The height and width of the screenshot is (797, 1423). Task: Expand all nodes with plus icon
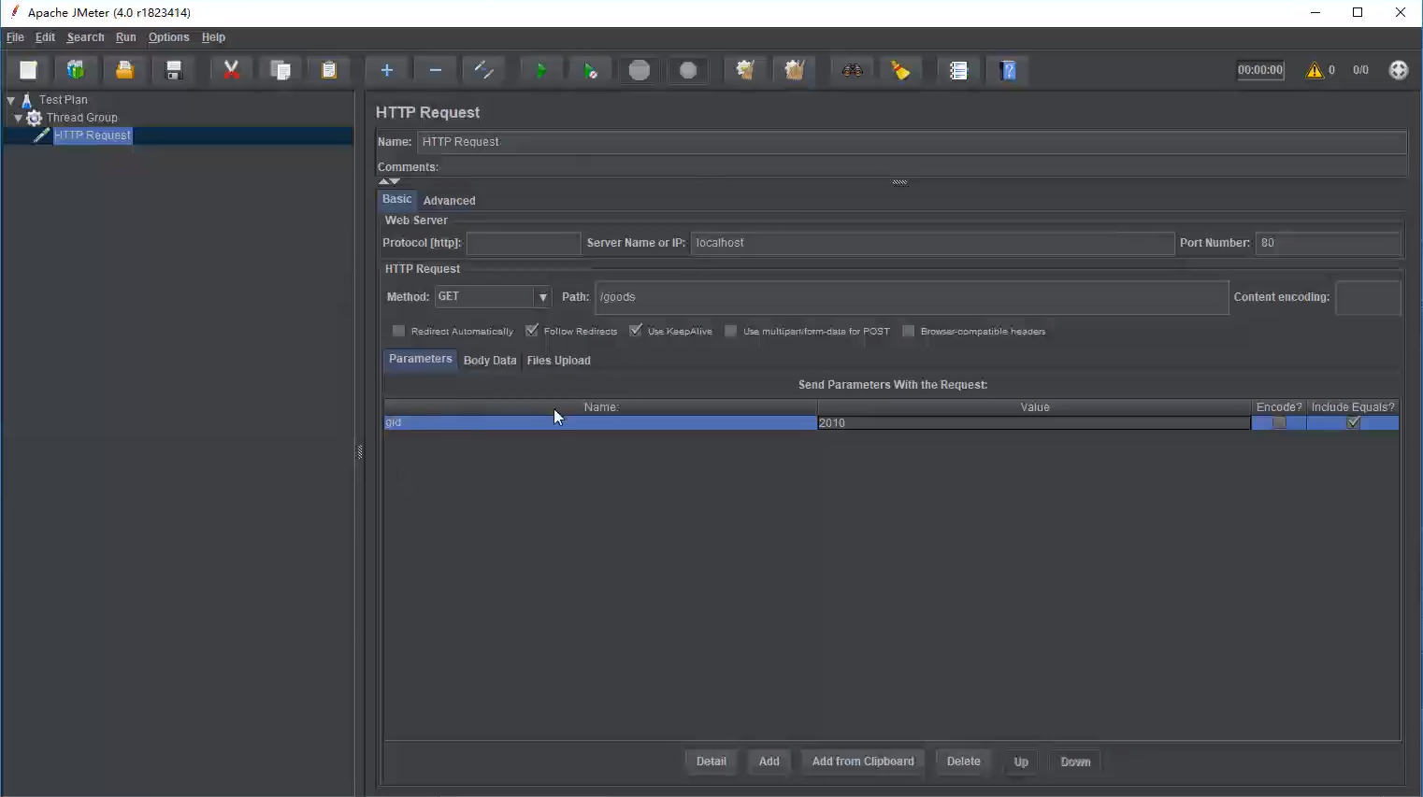(386, 70)
